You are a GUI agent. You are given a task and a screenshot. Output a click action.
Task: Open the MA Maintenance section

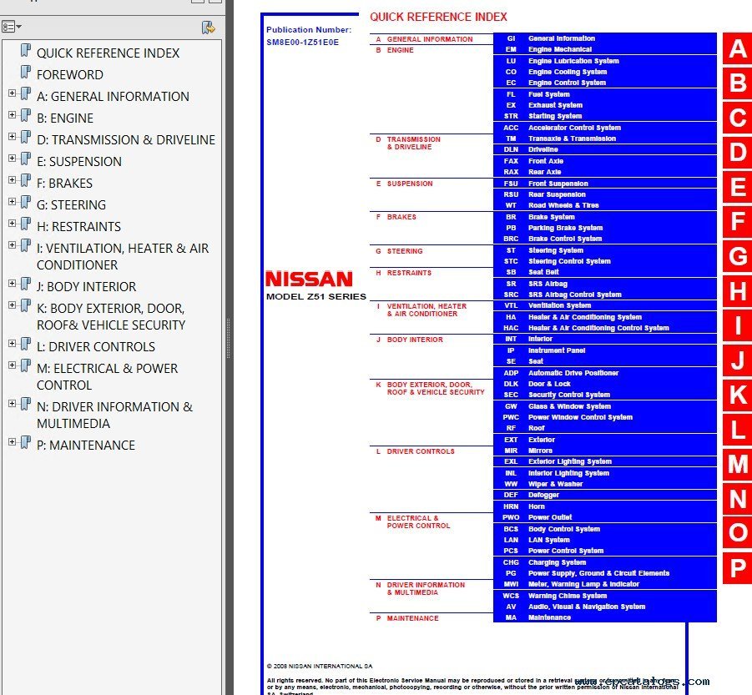click(605, 617)
